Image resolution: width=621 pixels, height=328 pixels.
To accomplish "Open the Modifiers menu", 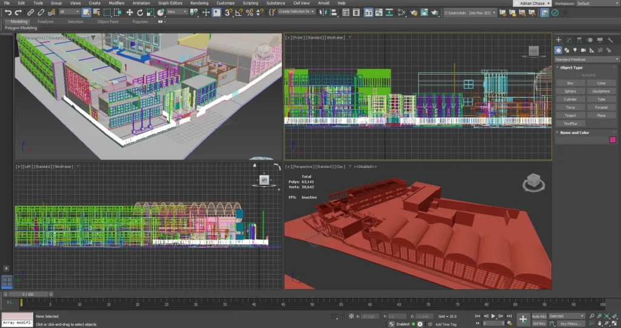I will tap(116, 3).
